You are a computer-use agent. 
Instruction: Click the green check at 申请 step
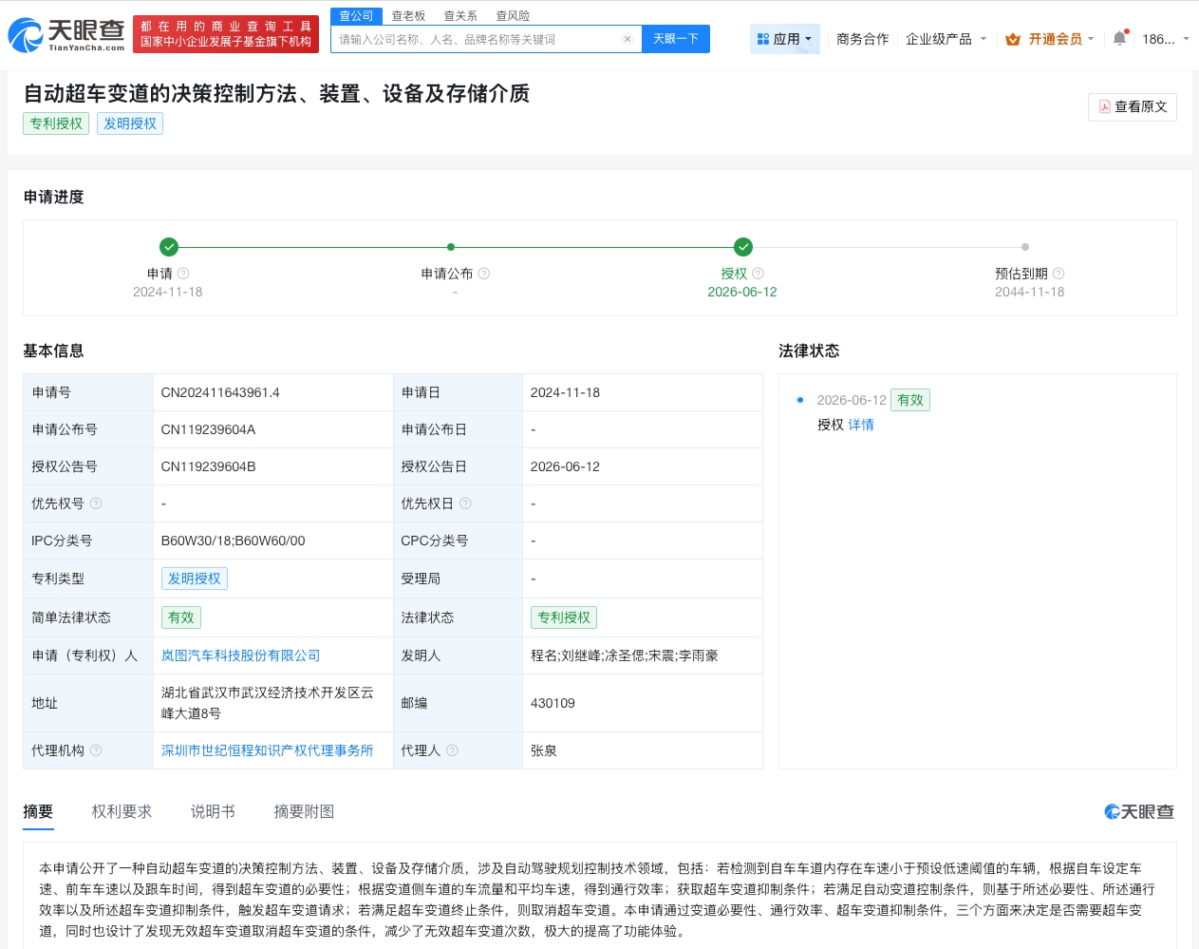pos(169,247)
